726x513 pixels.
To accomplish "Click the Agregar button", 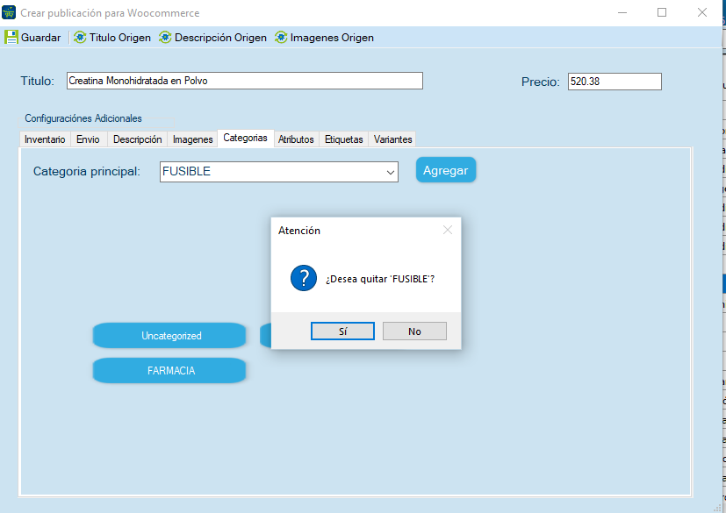I will click(445, 170).
